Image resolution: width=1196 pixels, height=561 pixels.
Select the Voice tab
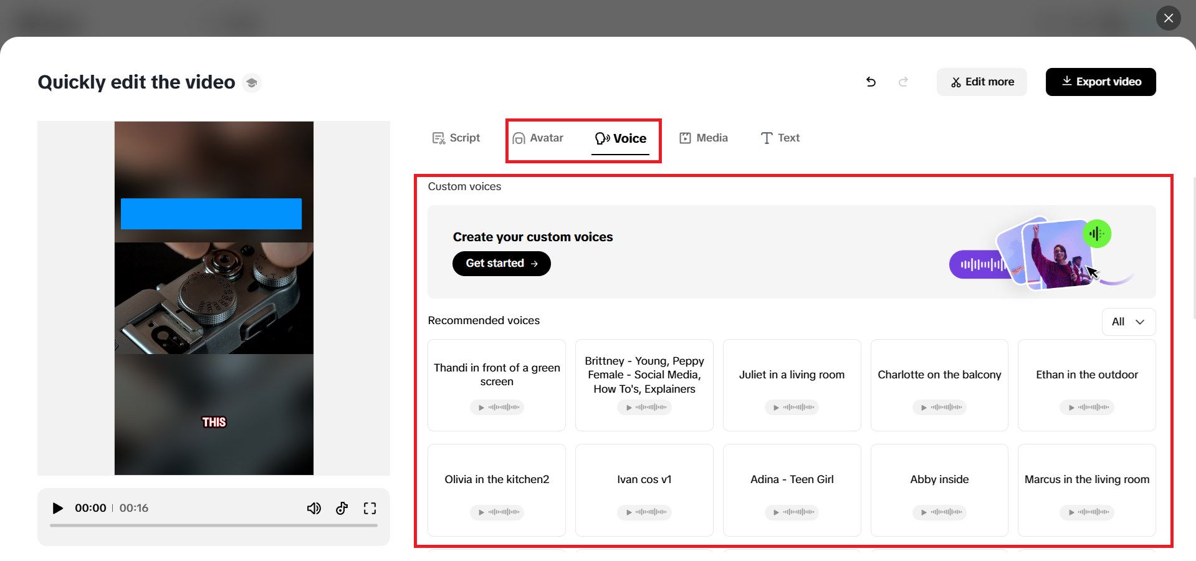tap(621, 138)
